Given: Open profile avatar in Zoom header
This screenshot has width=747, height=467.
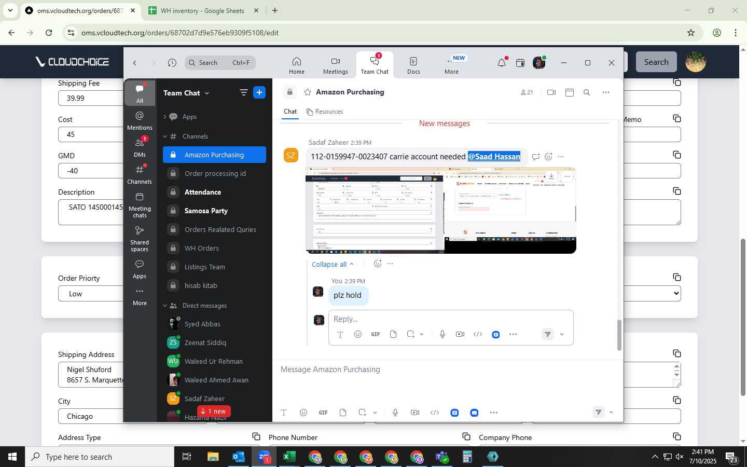Looking at the screenshot, I should coord(539,63).
